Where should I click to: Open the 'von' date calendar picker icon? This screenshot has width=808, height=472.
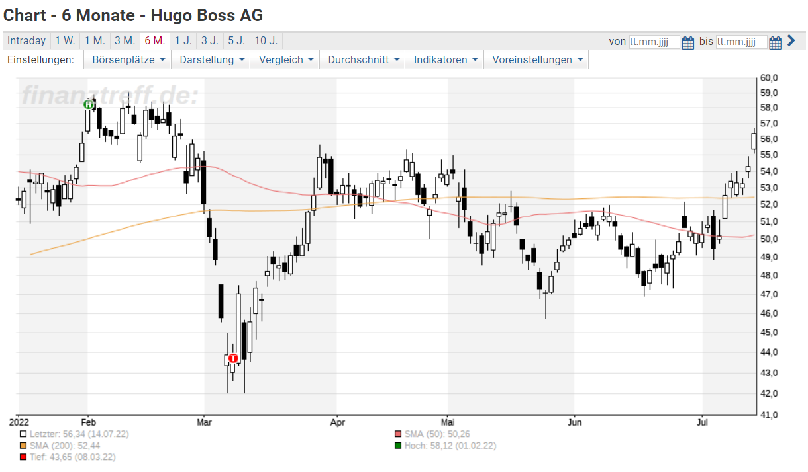click(687, 42)
